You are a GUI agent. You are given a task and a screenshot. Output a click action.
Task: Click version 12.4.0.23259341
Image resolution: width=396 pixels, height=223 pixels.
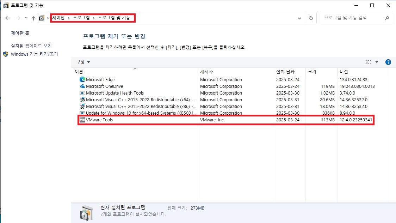356,120
